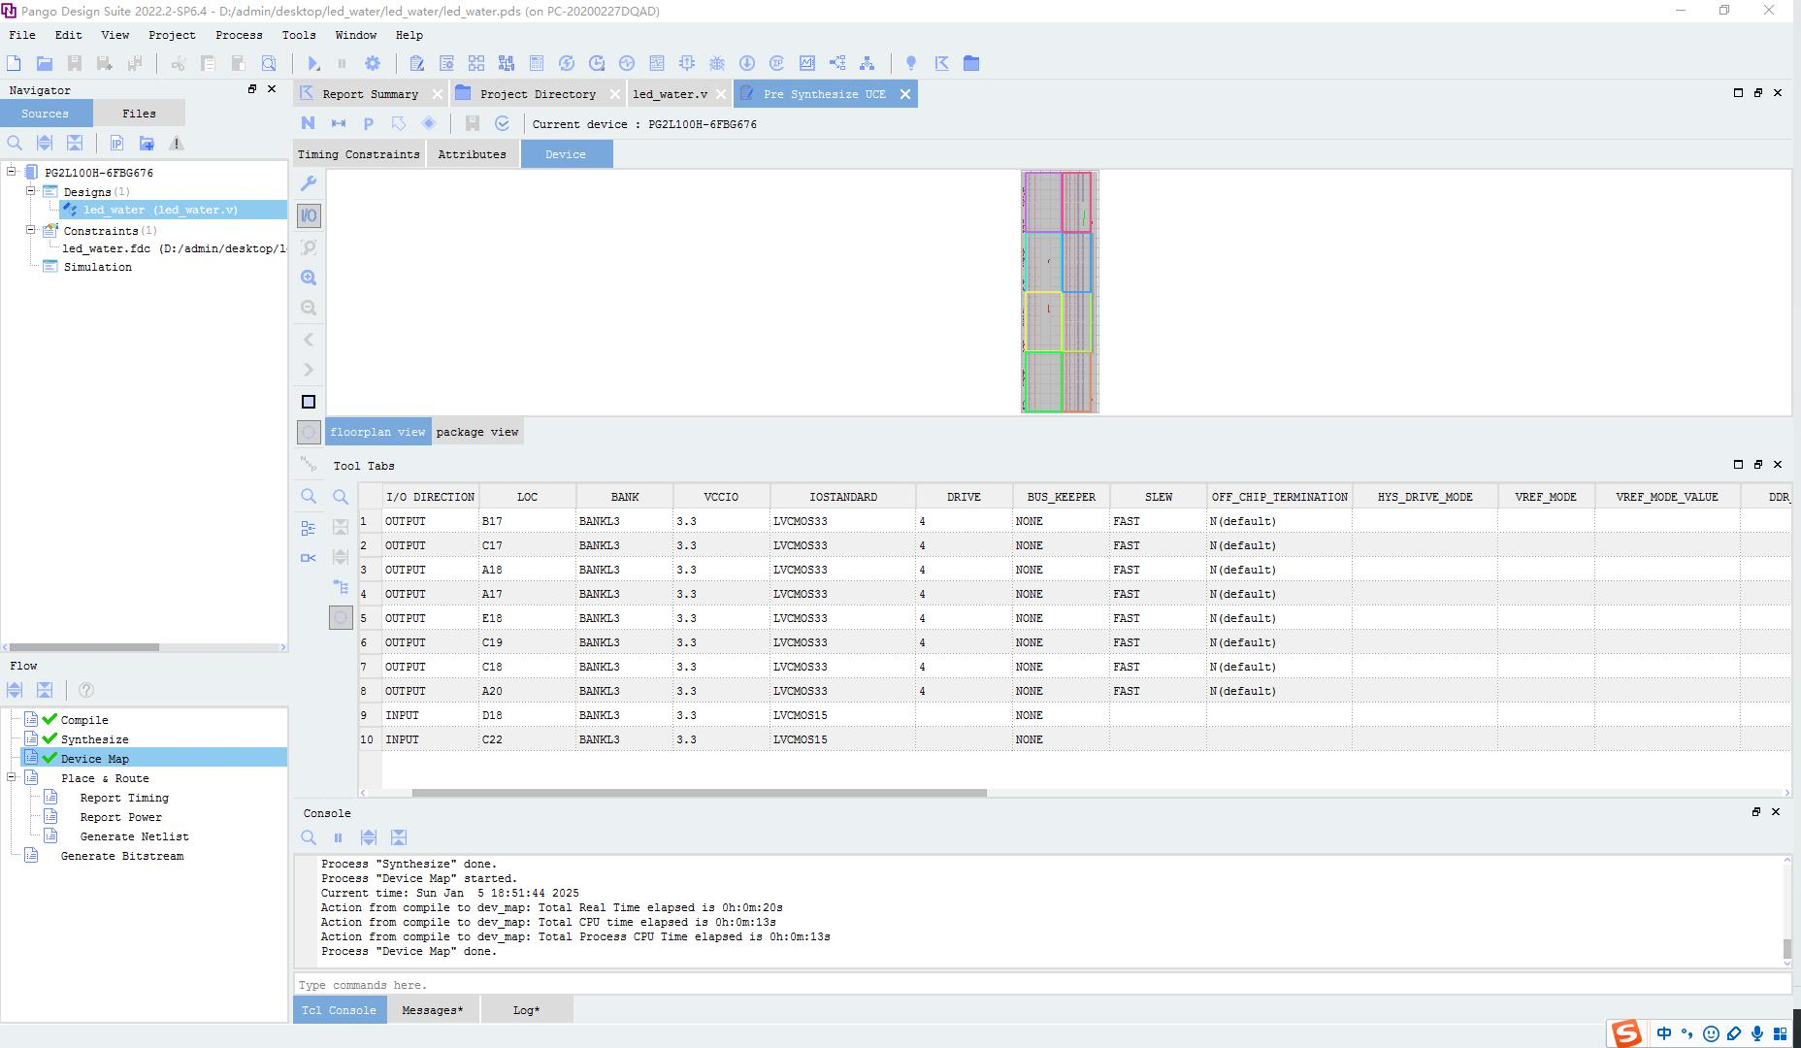
Task: Click the console vertical scrollbar thumb
Action: pos(1787,949)
